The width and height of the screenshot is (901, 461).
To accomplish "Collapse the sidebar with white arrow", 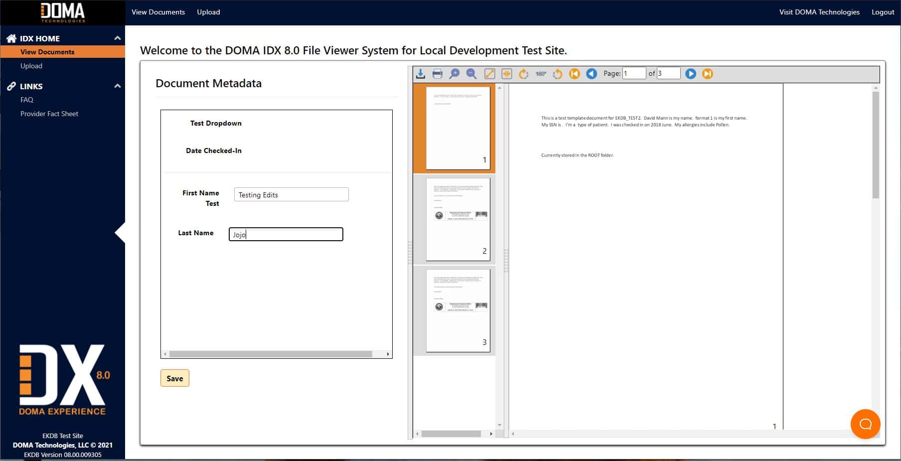I will coord(120,233).
